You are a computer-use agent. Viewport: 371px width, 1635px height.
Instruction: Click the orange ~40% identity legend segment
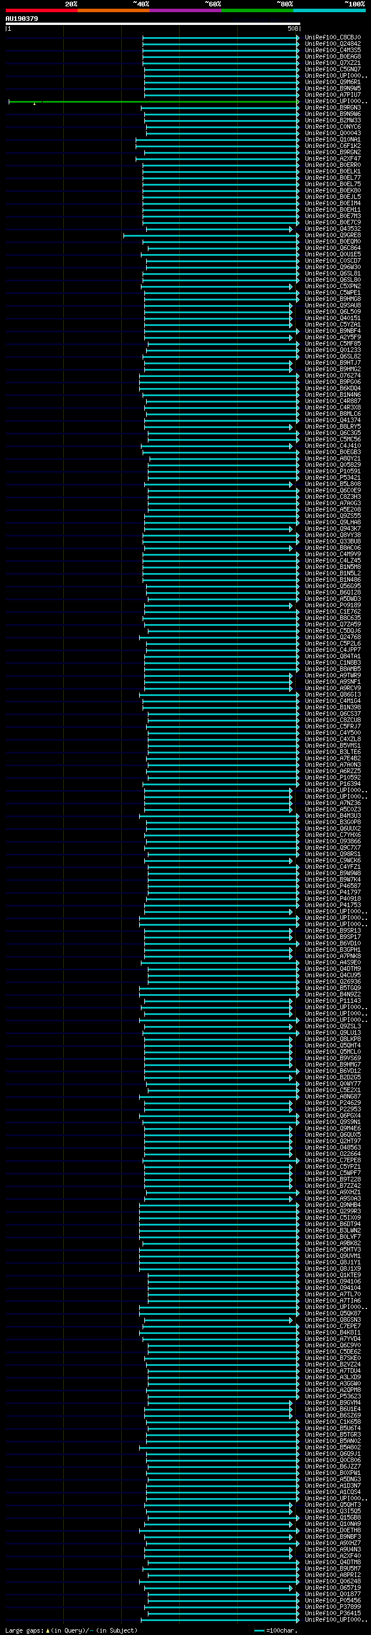pyautogui.click(x=114, y=10)
